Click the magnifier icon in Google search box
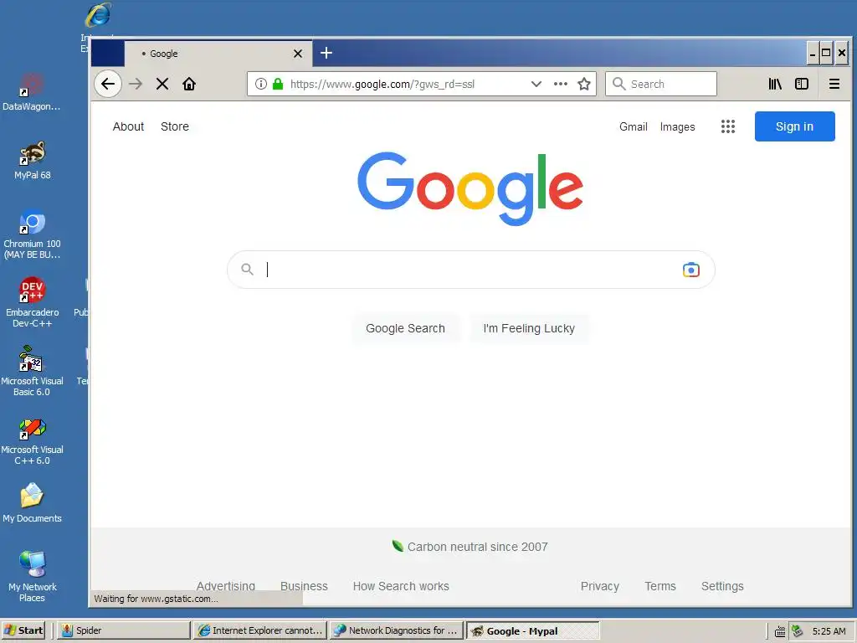857x643 pixels. tap(247, 270)
